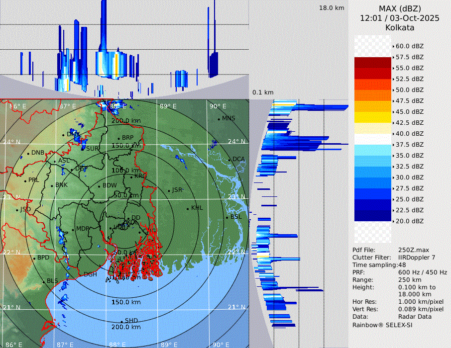The width and height of the screenshot is (451, 348).
Task: Click the MAX (dBZ) title text
Action: pyautogui.click(x=400, y=8)
